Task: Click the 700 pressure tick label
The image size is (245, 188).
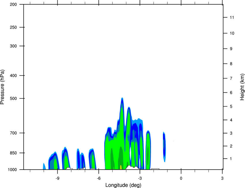Action: (13, 133)
